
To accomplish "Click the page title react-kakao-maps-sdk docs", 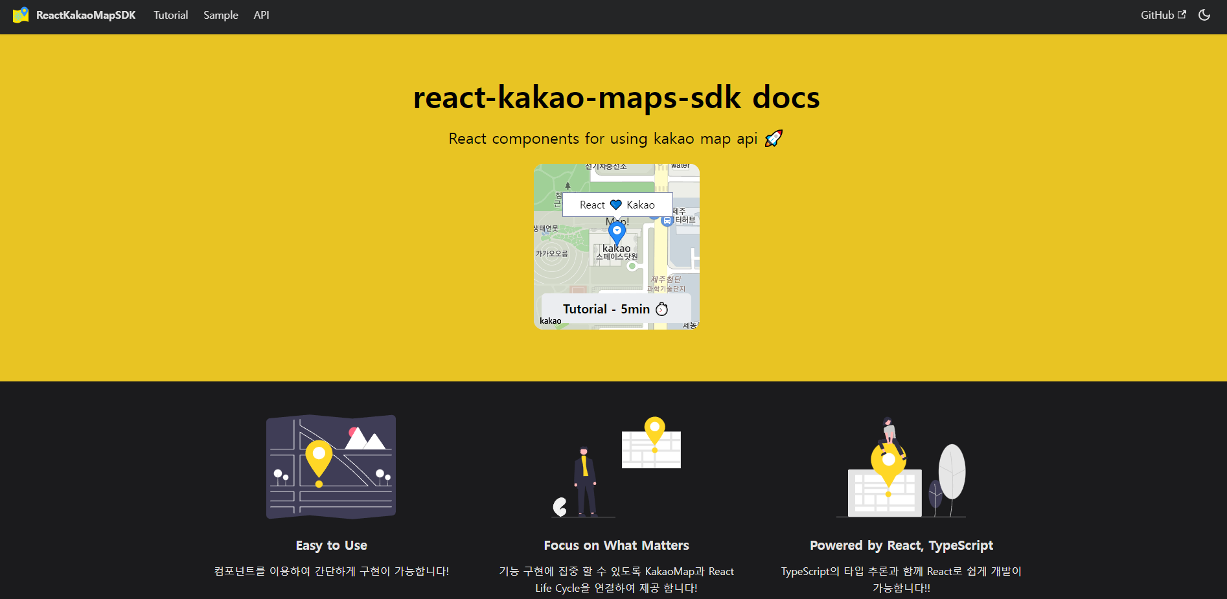I will [x=617, y=97].
